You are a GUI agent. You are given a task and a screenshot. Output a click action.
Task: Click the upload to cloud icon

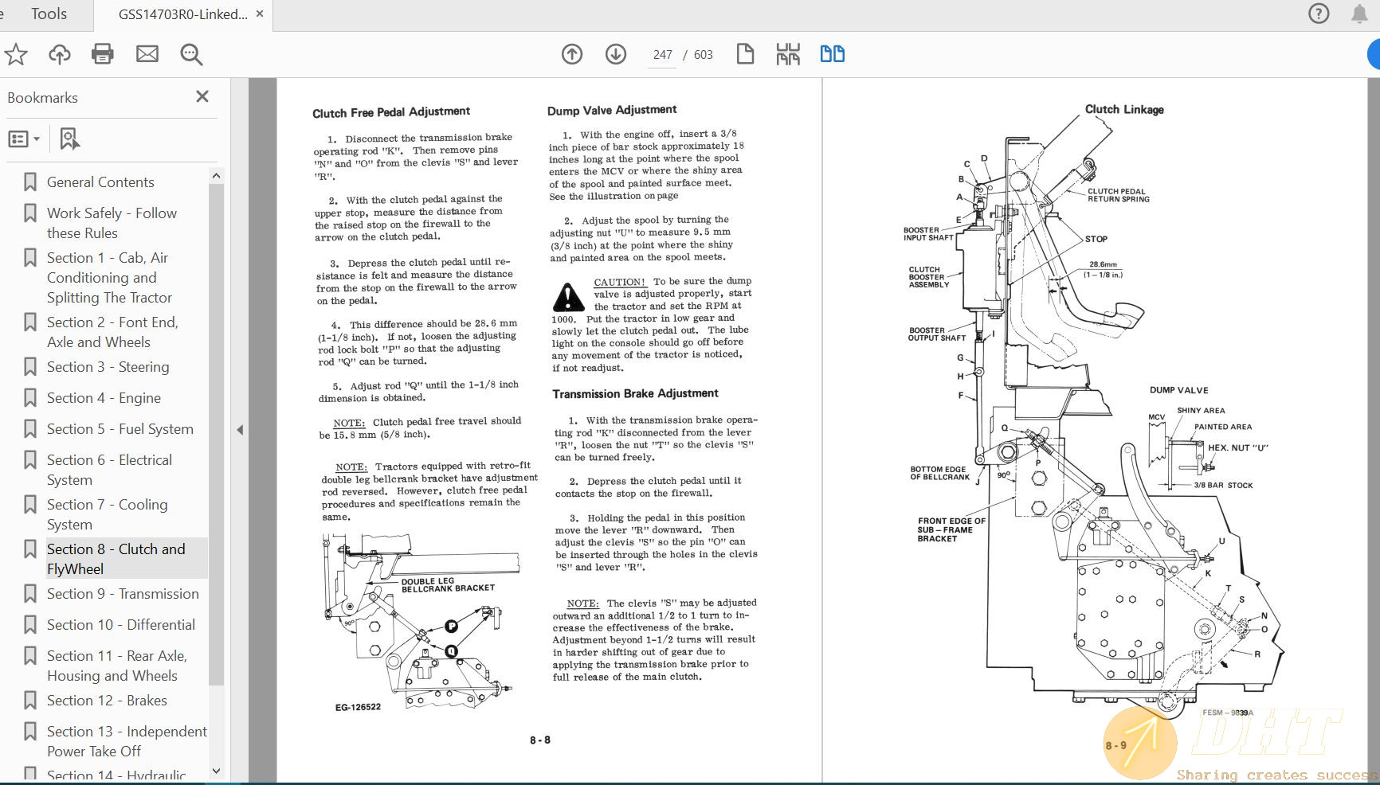[60, 54]
